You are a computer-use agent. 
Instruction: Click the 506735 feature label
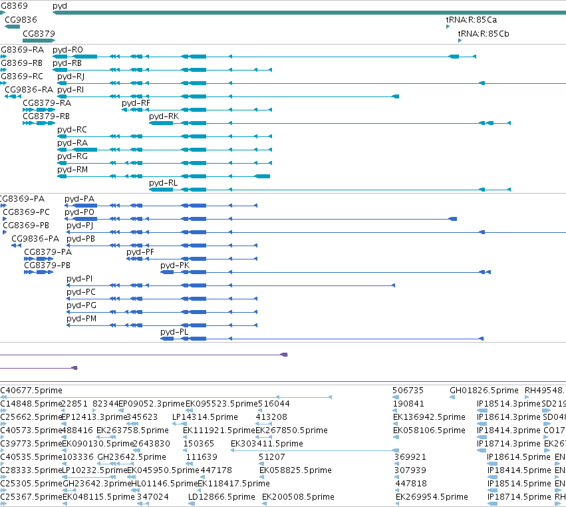[x=408, y=391]
